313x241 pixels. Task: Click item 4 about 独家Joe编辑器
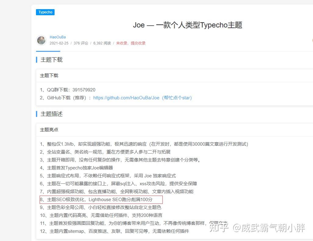(x=76, y=168)
